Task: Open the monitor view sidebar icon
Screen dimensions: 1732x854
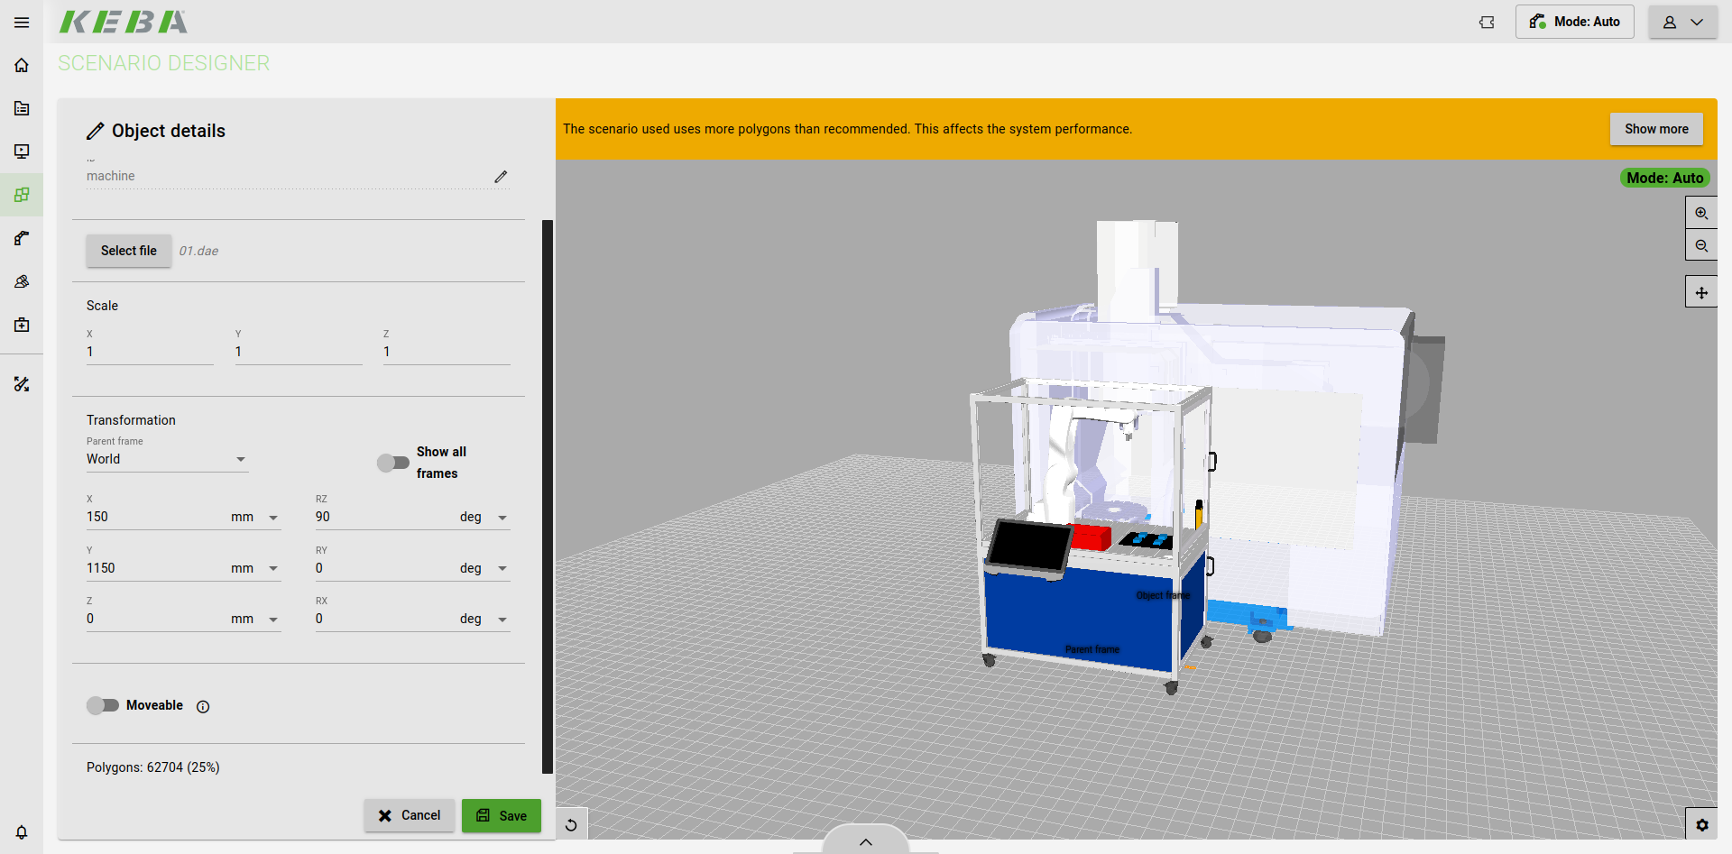Action: pyautogui.click(x=22, y=152)
